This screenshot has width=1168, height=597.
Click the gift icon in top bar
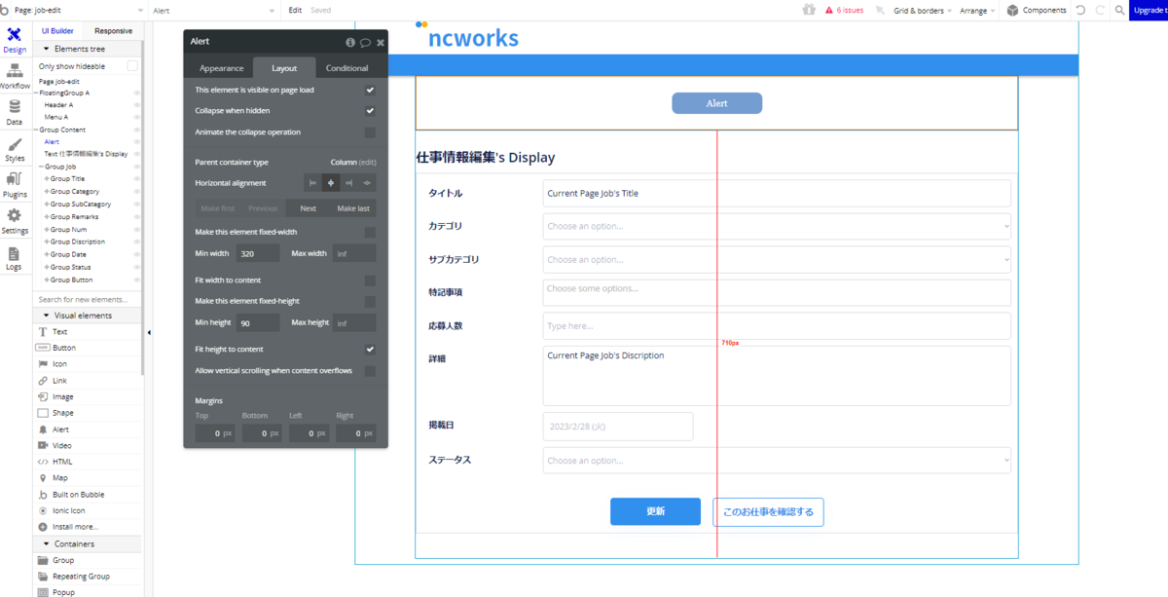(809, 10)
